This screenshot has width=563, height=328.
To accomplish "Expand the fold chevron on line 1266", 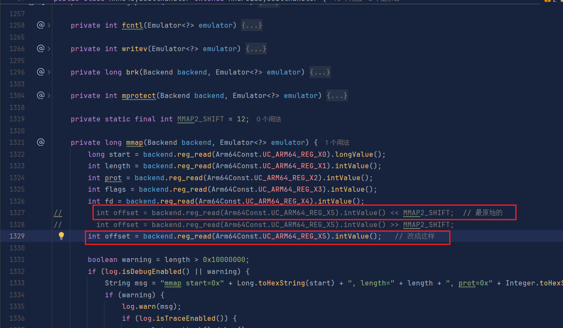I will pos(49,49).
